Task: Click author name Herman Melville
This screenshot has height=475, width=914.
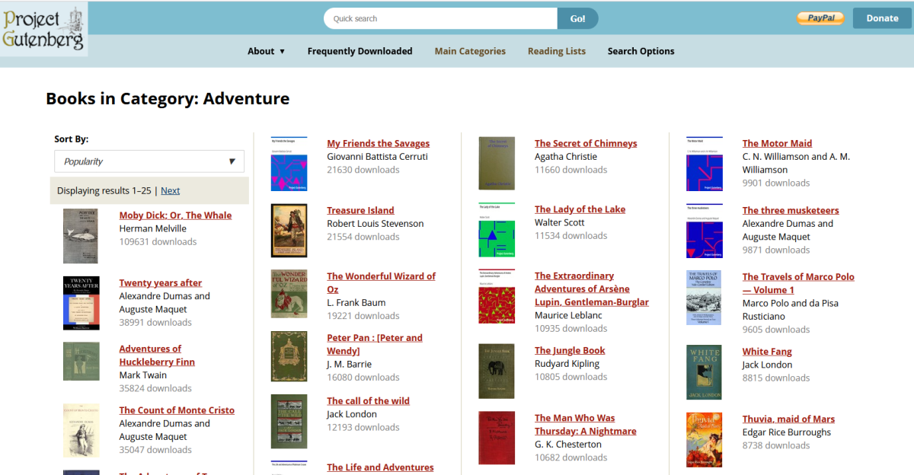Action: (x=153, y=228)
